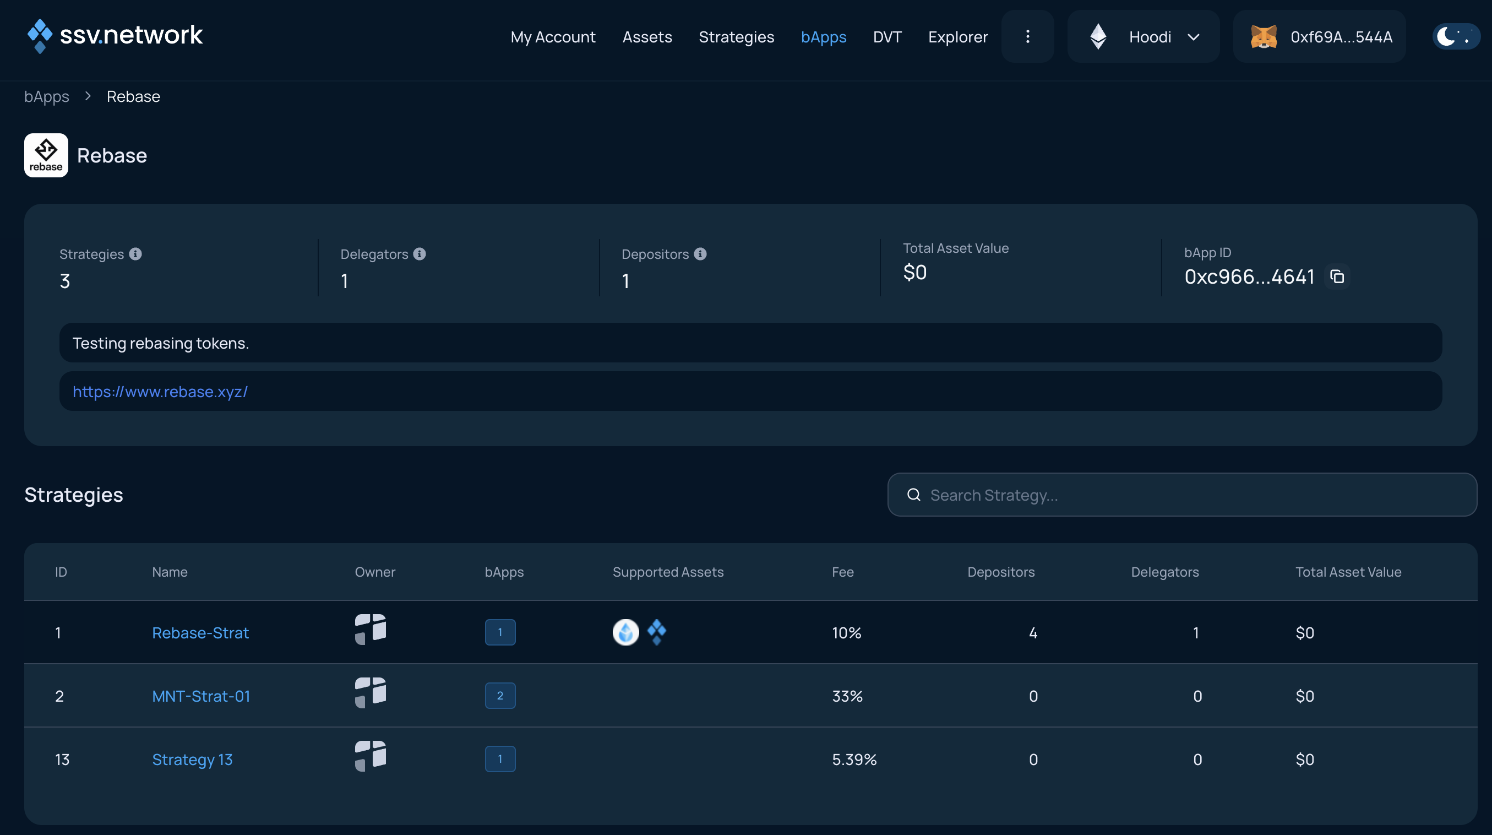Click the Ethereum network icon
The image size is (1492, 835).
1098,36
